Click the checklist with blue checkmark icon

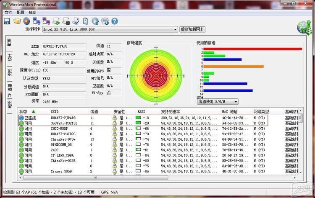(76, 21)
